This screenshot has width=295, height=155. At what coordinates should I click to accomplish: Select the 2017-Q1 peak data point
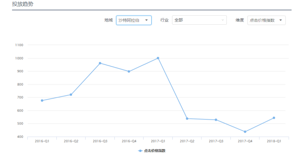click(x=158, y=58)
